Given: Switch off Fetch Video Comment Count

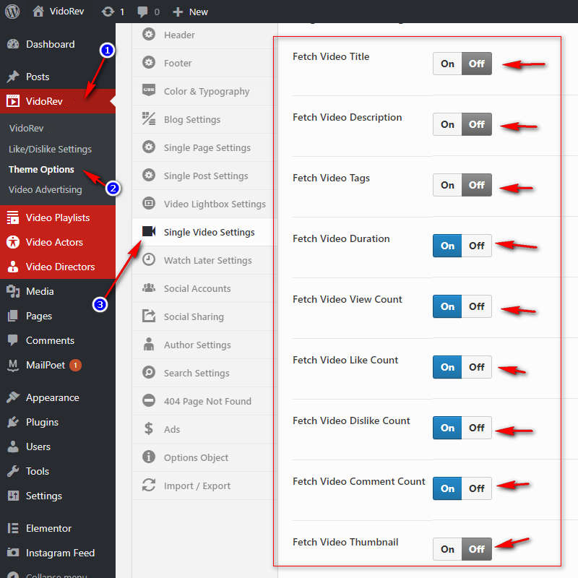Looking at the screenshot, I should point(476,488).
